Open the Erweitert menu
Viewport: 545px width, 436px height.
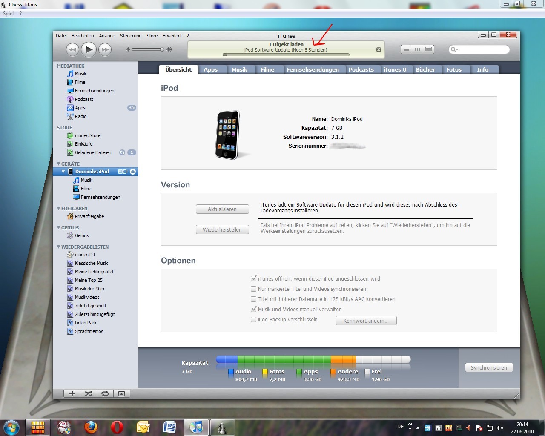pos(172,36)
